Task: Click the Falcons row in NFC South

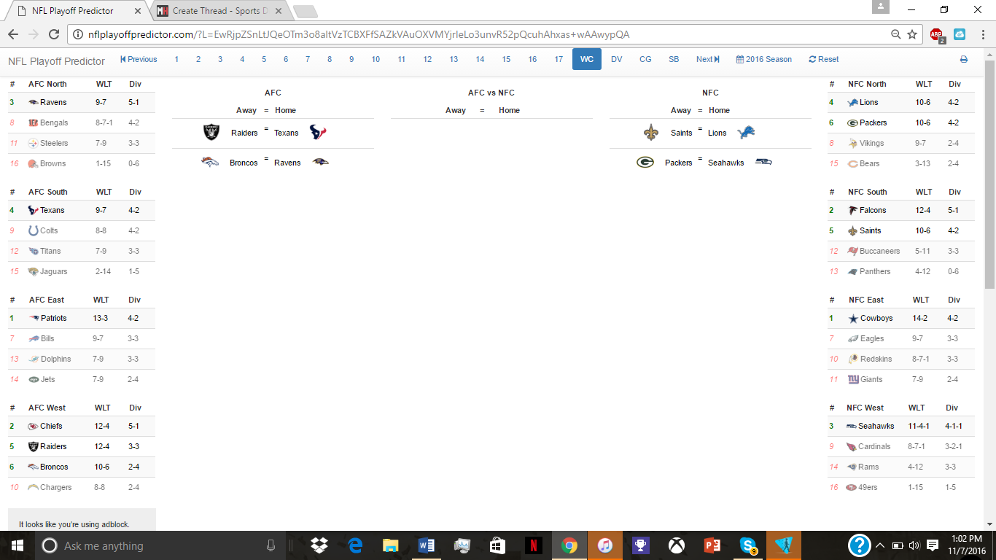Action: [x=901, y=210]
